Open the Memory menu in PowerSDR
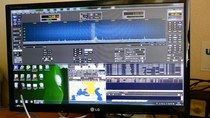Viewport: 210px width, 118px height. [x=19, y=14]
